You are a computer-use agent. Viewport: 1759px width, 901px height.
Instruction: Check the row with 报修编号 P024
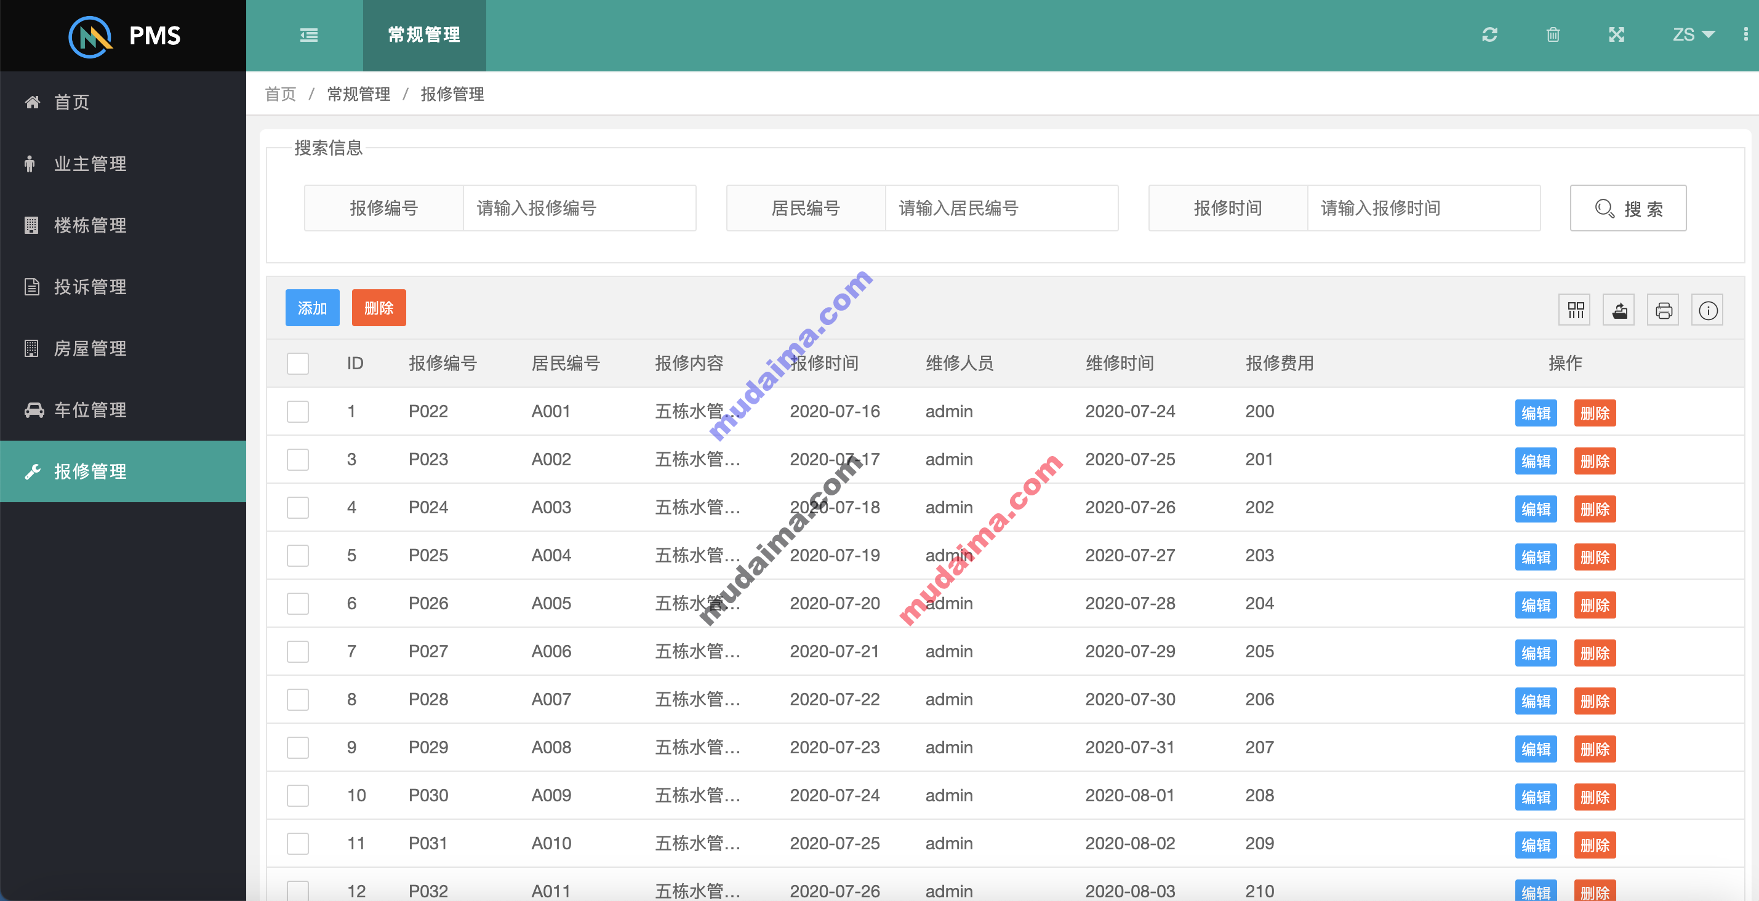pyautogui.click(x=298, y=507)
